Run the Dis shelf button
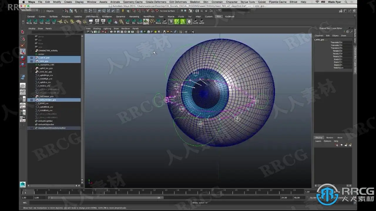 [134, 21]
